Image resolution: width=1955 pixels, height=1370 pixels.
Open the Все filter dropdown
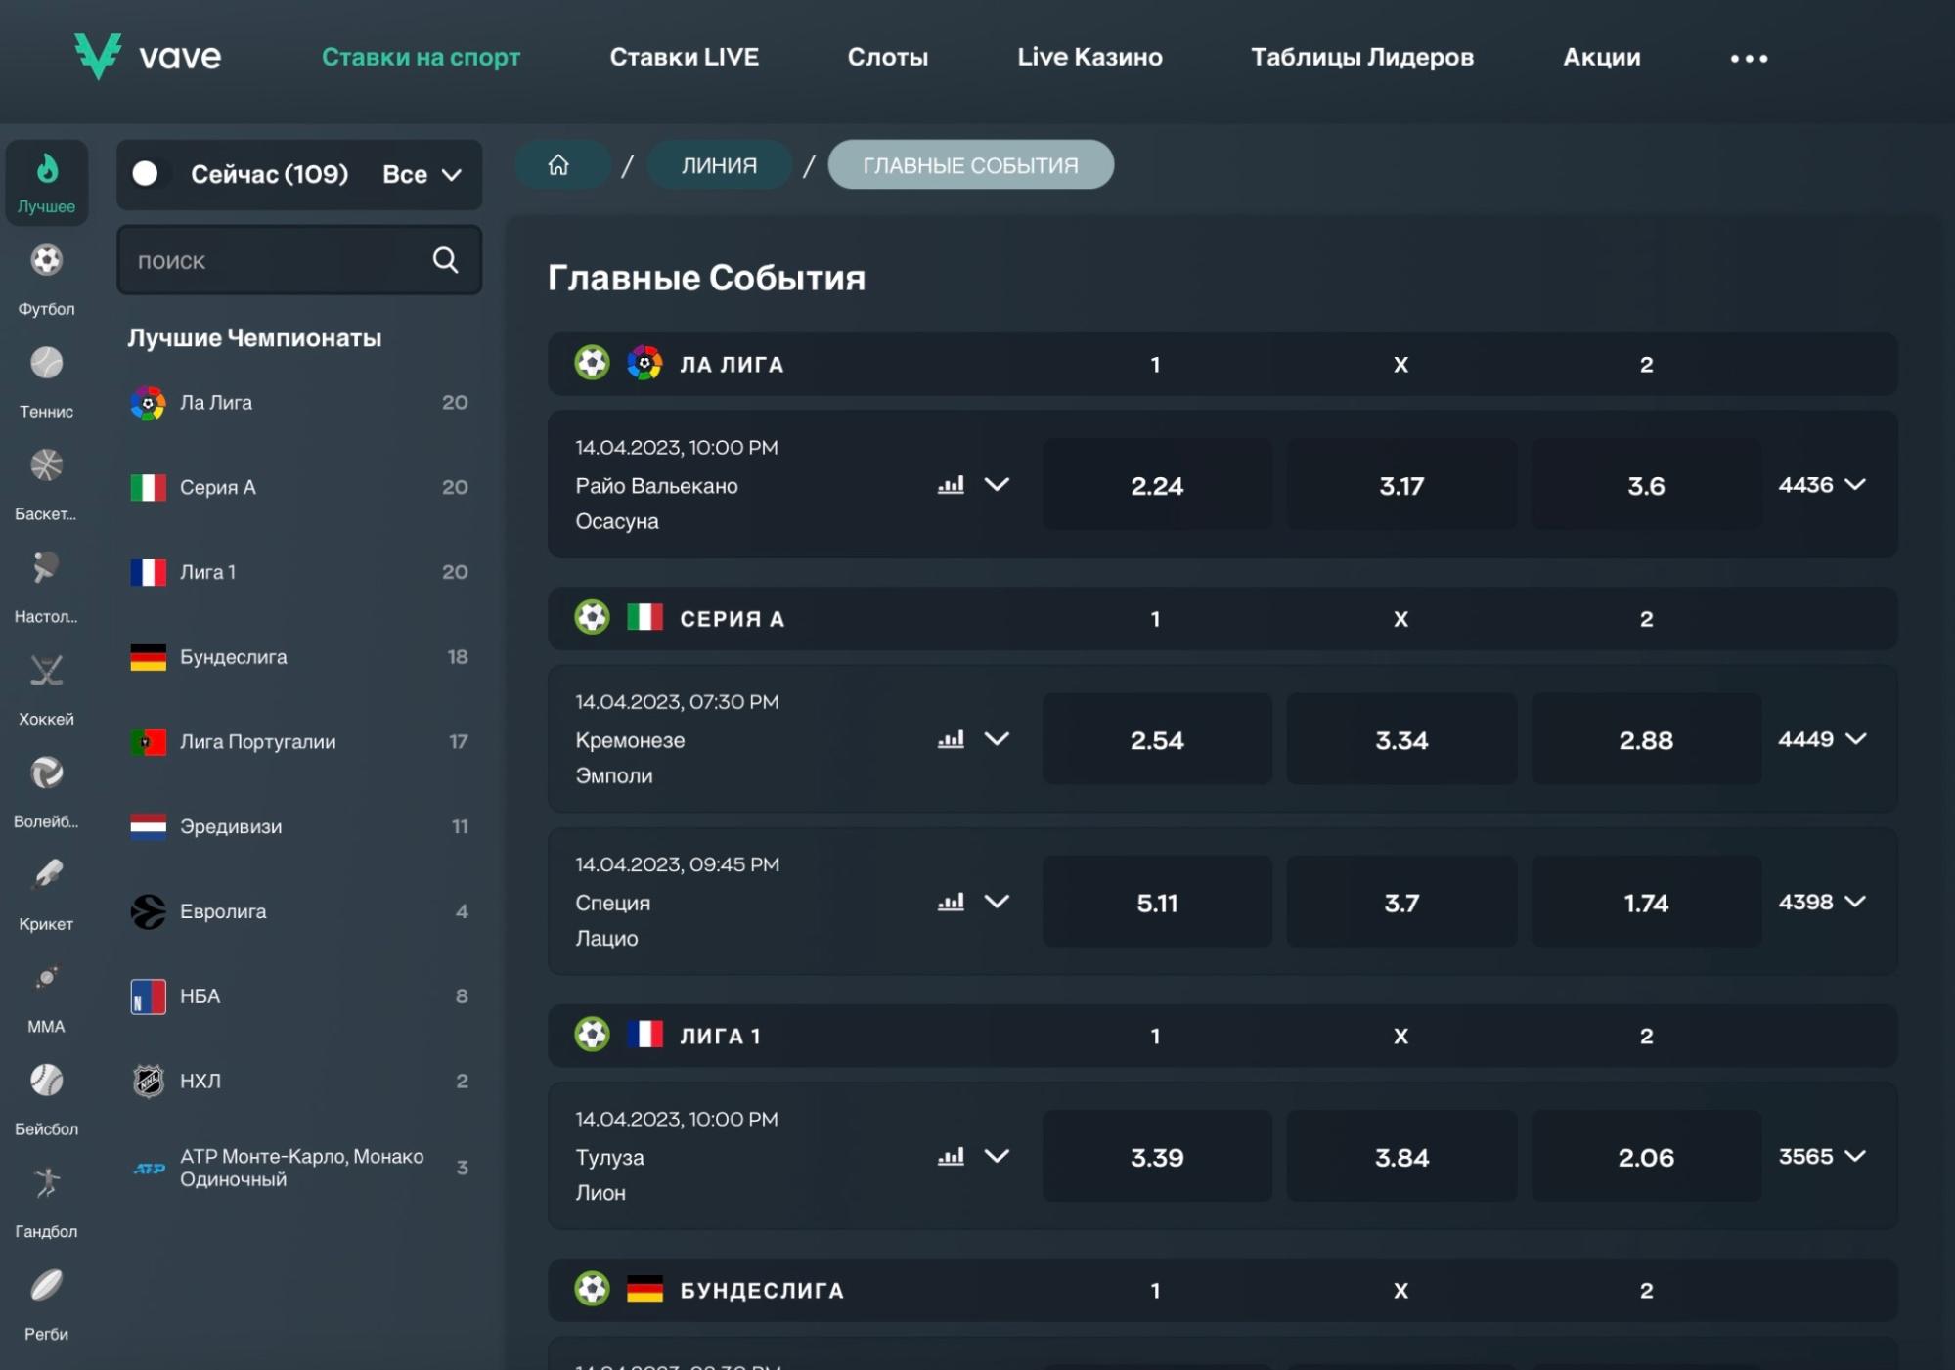[x=422, y=174]
